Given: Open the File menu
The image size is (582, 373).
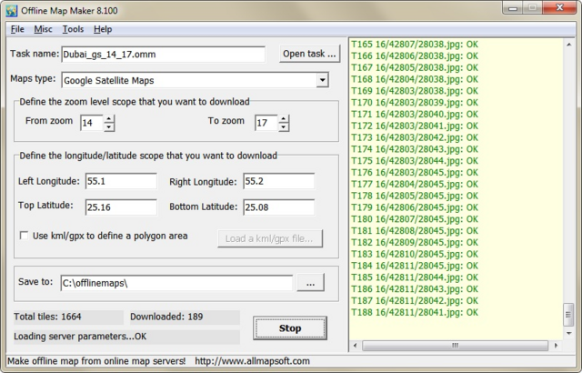Looking at the screenshot, I should tap(17, 29).
